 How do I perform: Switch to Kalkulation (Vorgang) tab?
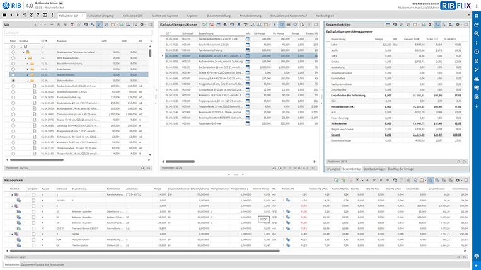[100, 16]
